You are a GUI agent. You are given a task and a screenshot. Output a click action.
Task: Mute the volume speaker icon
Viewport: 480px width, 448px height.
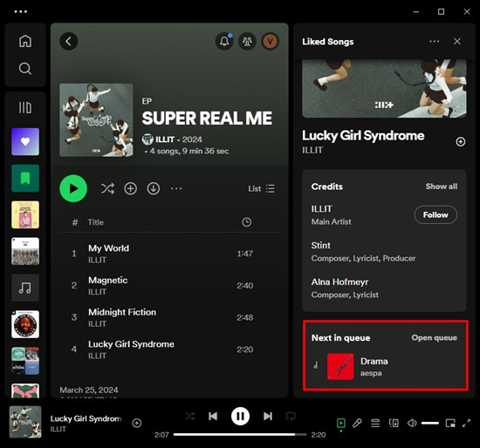click(x=412, y=423)
